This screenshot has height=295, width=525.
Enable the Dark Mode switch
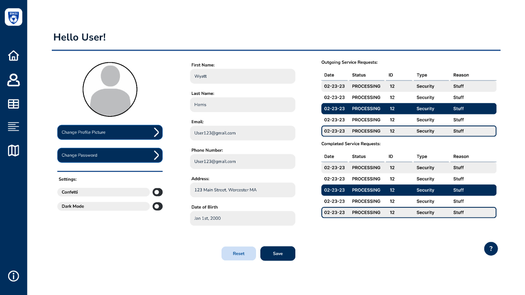(157, 206)
